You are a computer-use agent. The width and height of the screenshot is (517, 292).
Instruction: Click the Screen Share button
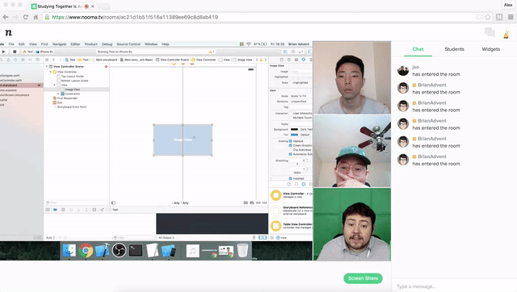(x=363, y=278)
